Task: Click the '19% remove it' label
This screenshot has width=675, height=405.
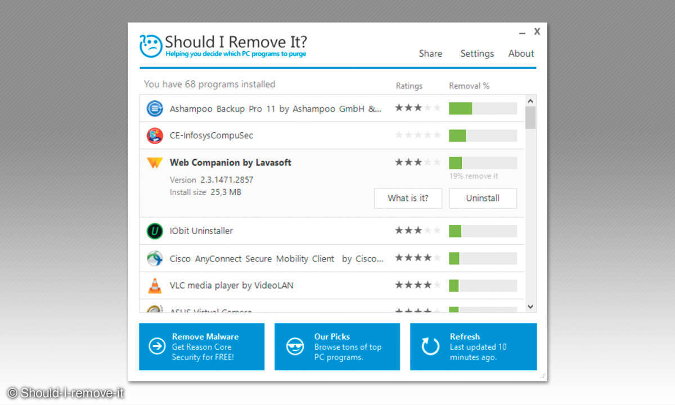Action: coord(474,176)
